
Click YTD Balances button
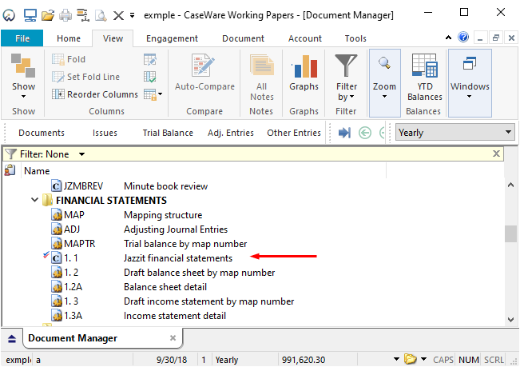pos(425,78)
